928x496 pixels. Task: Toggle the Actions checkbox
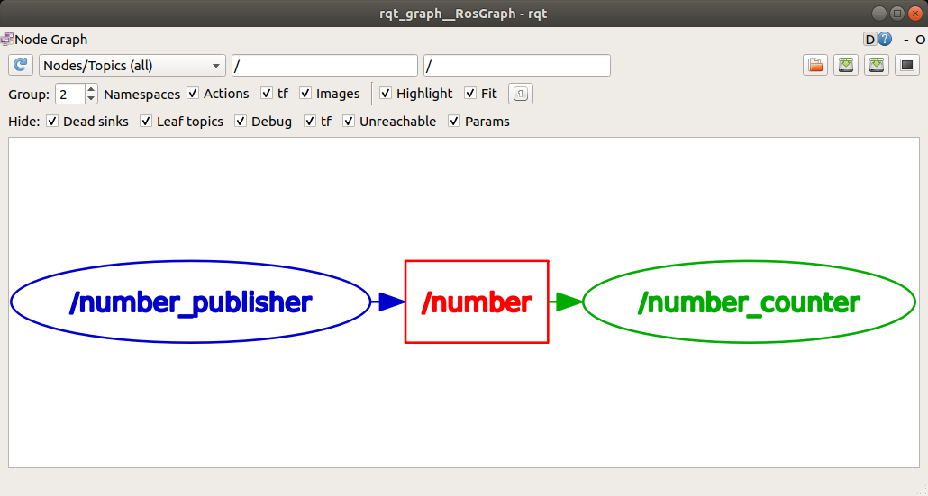point(193,94)
